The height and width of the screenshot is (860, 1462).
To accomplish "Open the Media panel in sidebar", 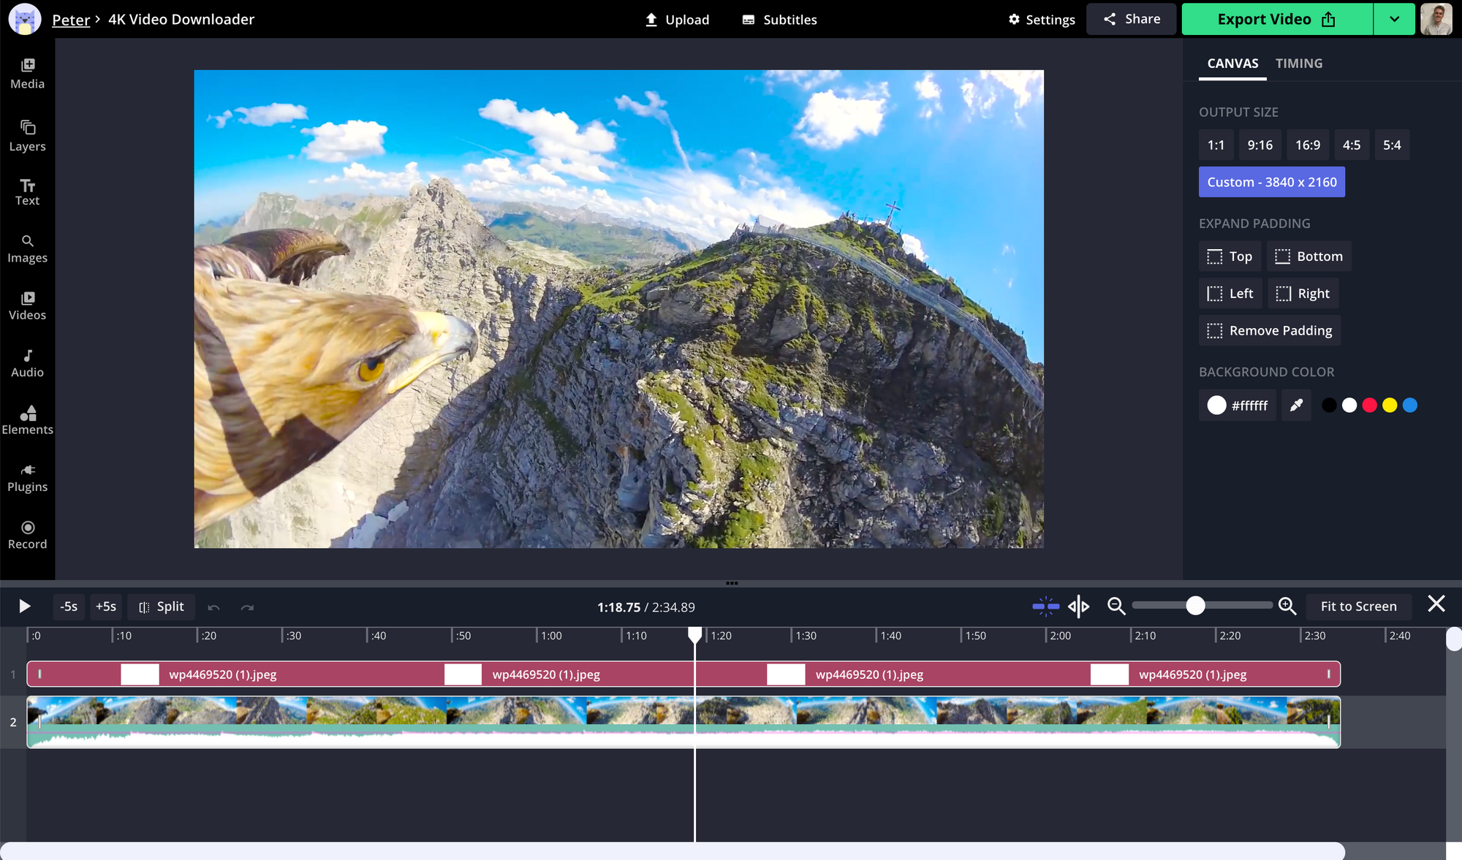I will [x=27, y=73].
